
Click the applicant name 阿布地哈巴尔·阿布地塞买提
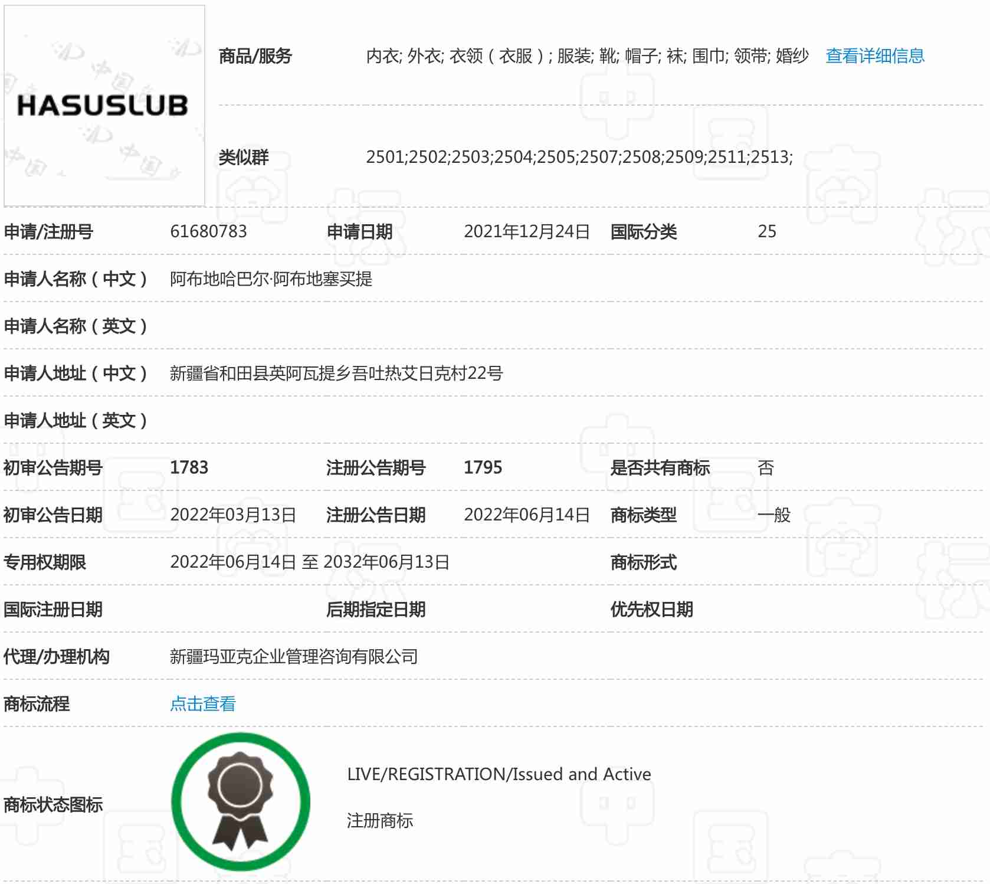coord(271,279)
